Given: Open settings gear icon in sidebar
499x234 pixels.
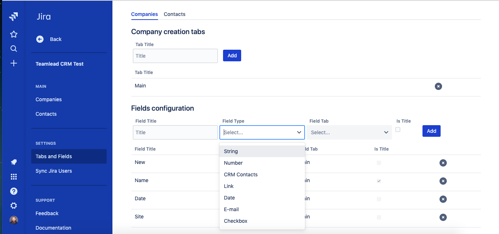Looking at the screenshot, I should [14, 206].
